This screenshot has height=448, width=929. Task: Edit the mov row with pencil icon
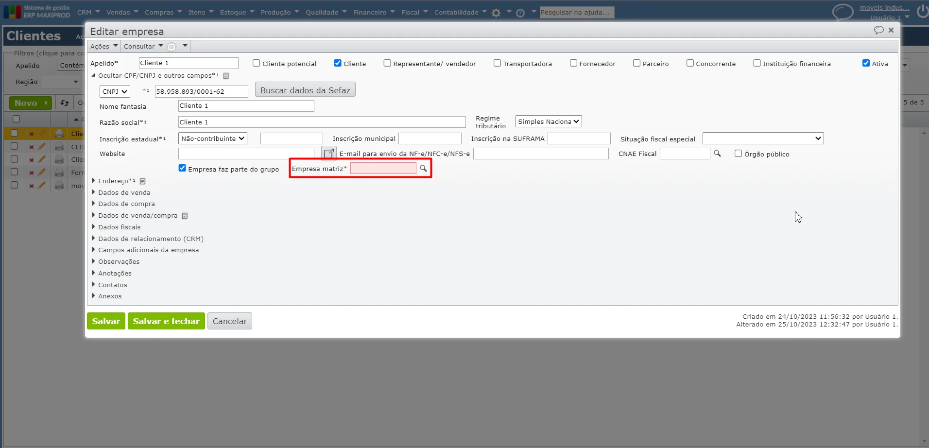point(42,185)
